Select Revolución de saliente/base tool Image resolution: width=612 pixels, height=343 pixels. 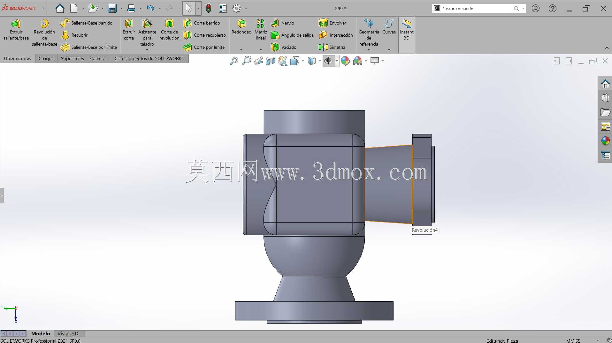click(44, 33)
